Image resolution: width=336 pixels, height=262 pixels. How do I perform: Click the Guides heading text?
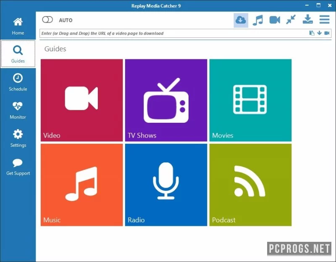pos(55,49)
